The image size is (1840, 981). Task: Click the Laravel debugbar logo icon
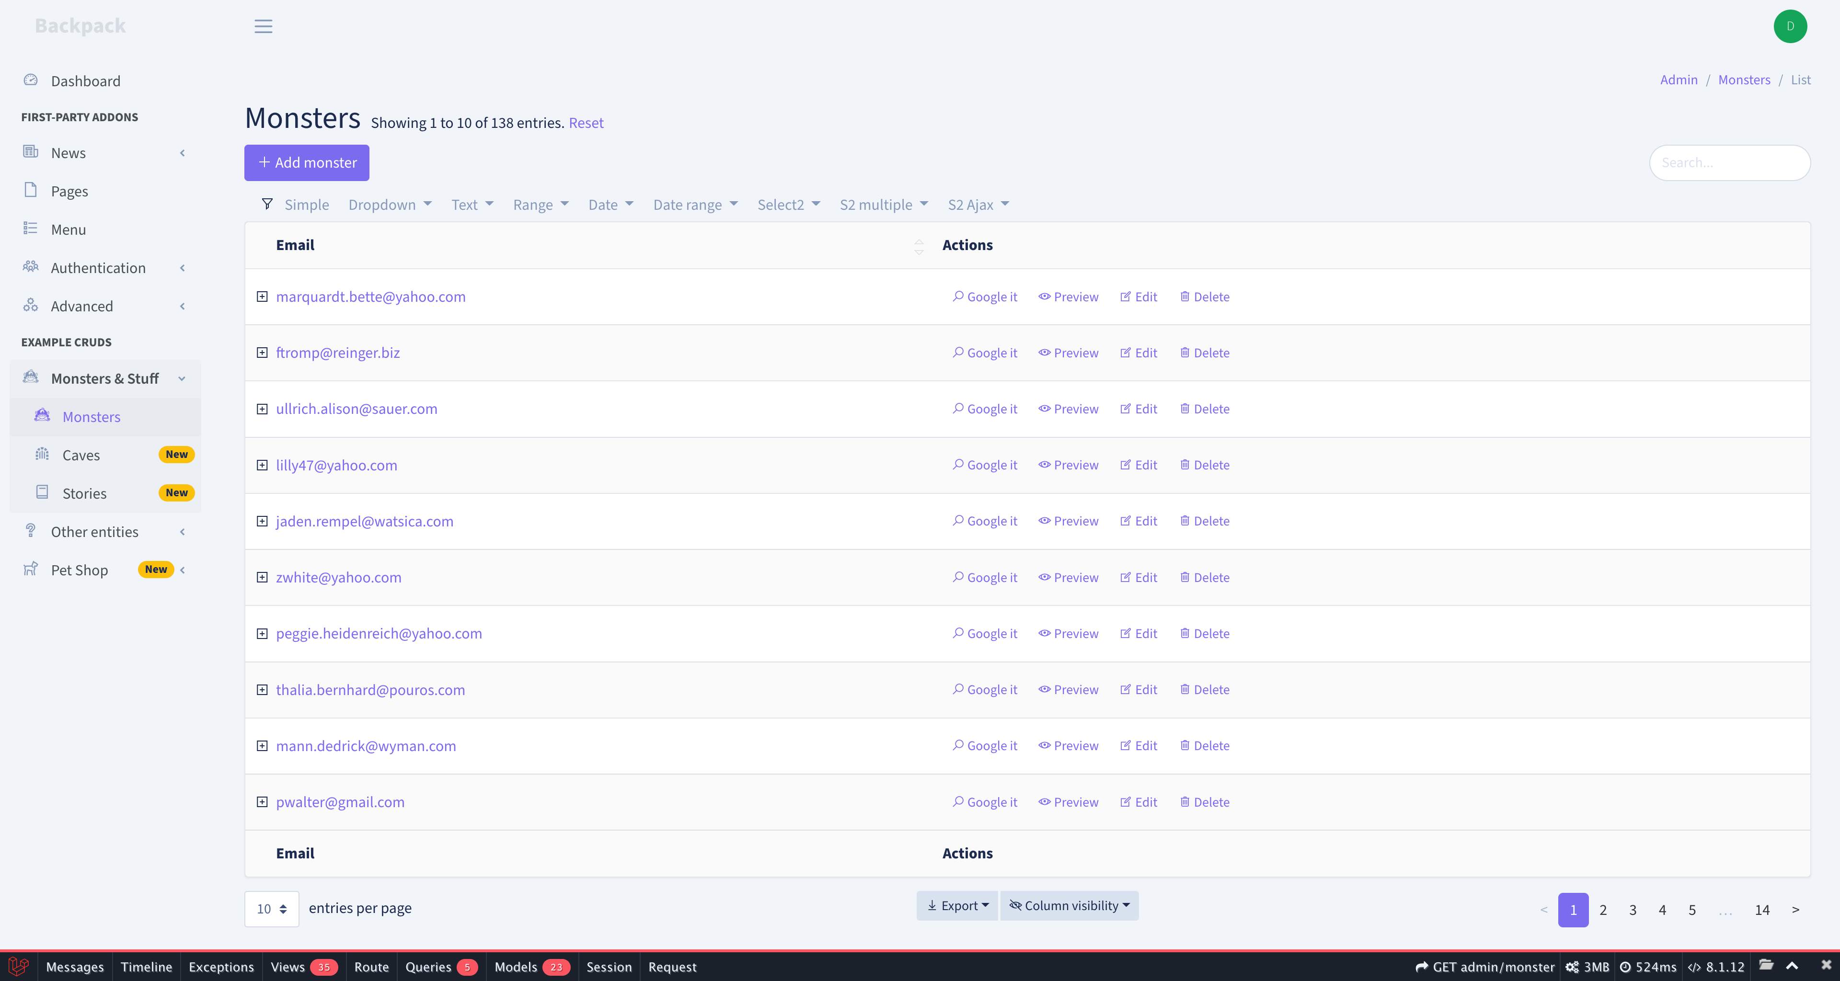(18, 966)
